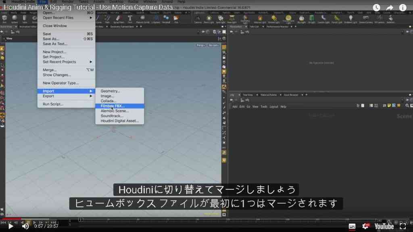Viewport: 413px width, 232px height.
Task: Switch to the Performance Monitor tab
Action: click(277, 27)
